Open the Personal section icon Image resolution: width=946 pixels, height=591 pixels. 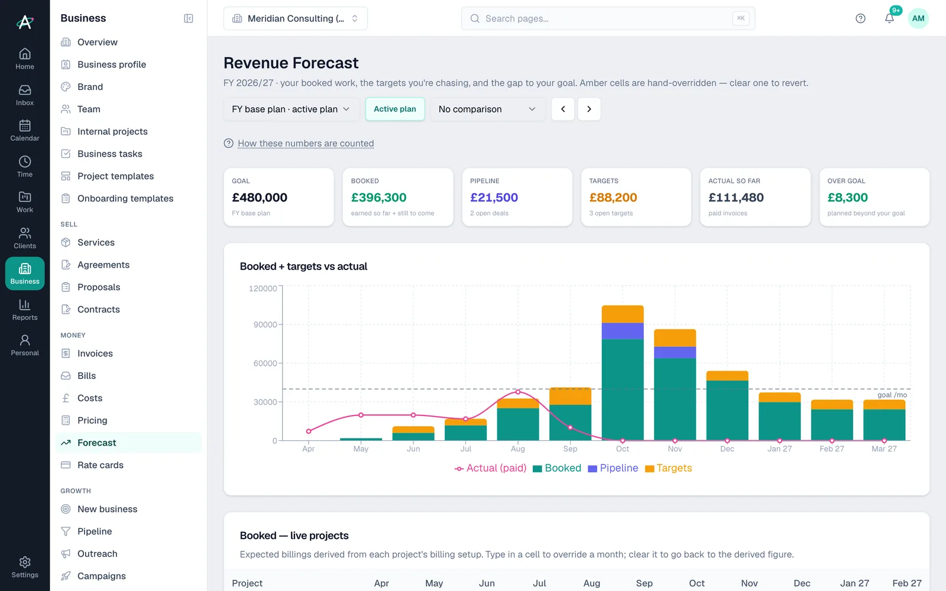coord(25,345)
